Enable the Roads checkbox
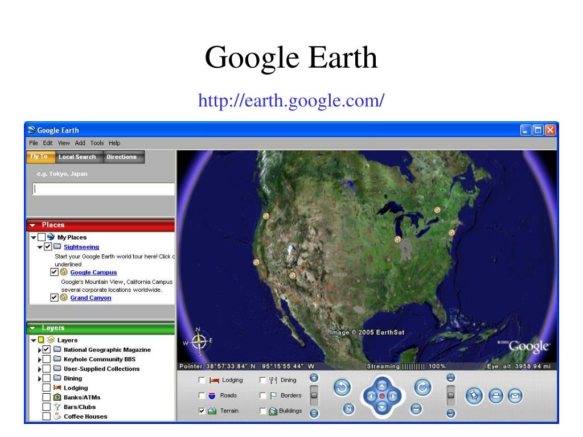Image resolution: width=583 pixels, height=437 pixels. [202, 395]
